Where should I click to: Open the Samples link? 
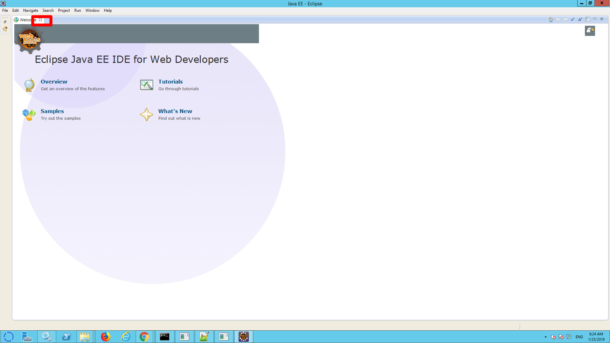(x=52, y=111)
